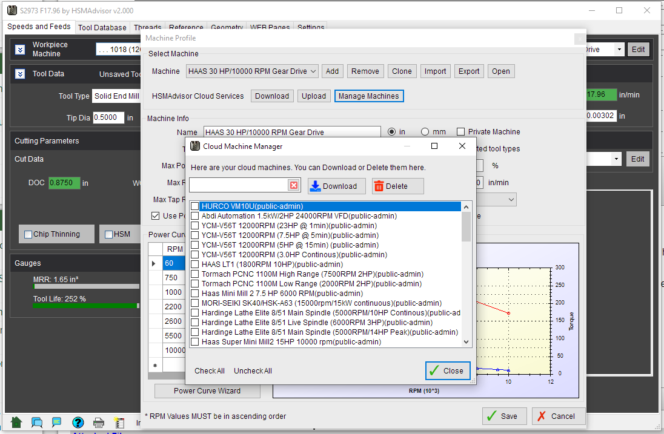Open the Speeds and Feeds tab
This screenshot has height=434, width=664.
39,27
